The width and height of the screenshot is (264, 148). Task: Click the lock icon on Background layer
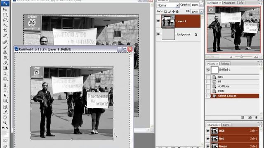coord(196,35)
